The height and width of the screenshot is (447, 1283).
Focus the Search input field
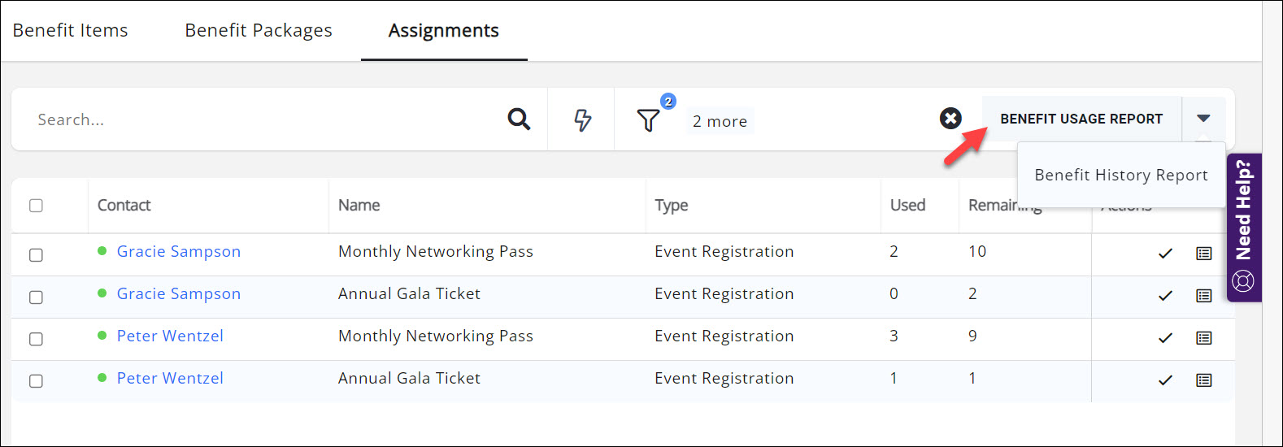(x=260, y=119)
